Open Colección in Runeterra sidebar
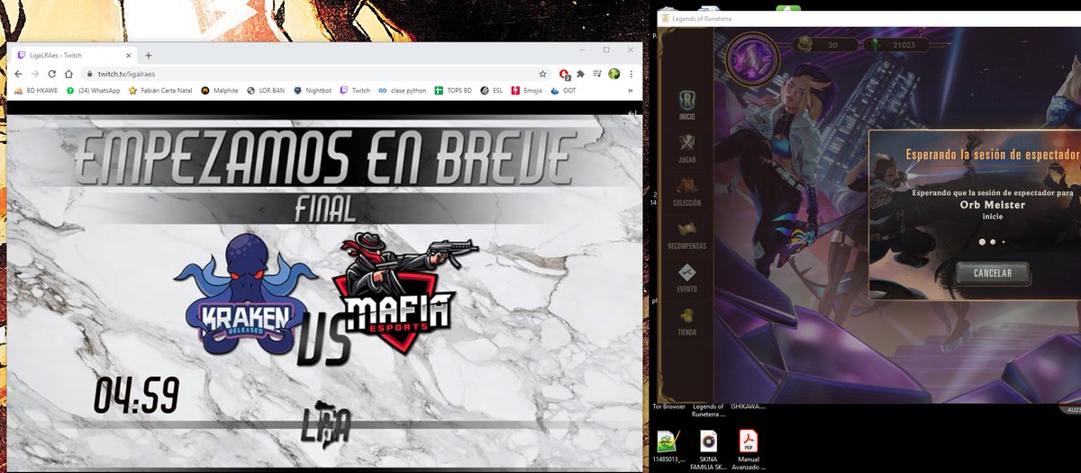The width and height of the screenshot is (1081, 473). point(686,192)
